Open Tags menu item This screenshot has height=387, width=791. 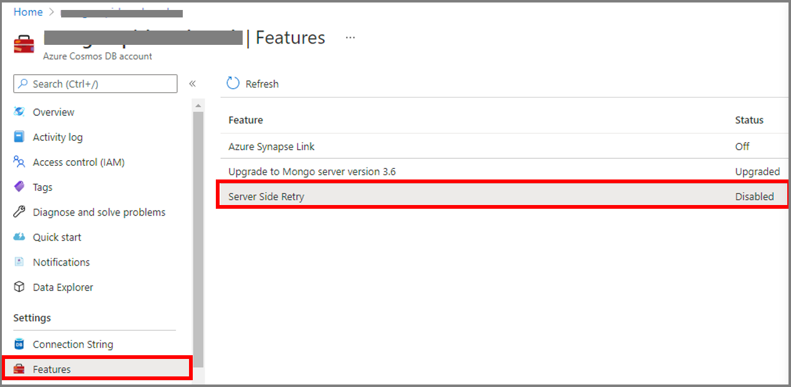42,187
